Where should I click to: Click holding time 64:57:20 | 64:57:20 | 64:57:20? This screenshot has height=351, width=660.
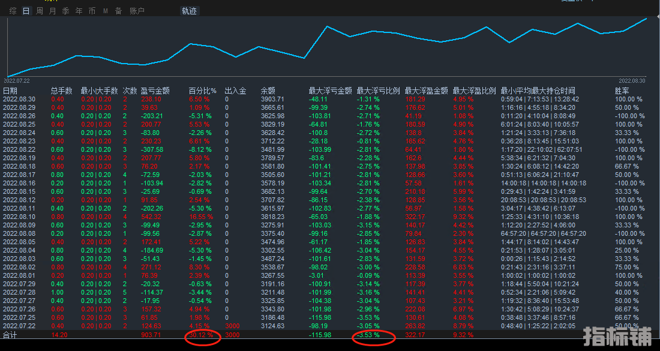point(544,233)
